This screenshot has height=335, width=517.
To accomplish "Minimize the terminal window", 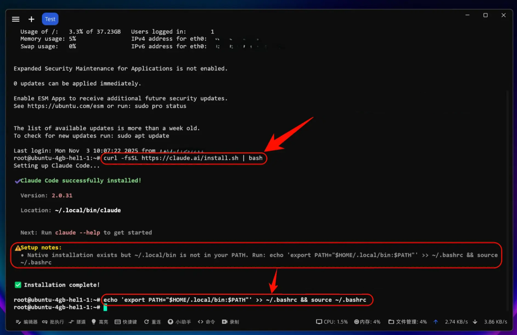I will pos(467,15).
